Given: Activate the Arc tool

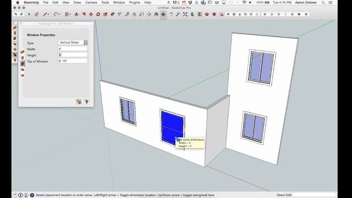Looking at the screenshot, I should click(56, 14).
